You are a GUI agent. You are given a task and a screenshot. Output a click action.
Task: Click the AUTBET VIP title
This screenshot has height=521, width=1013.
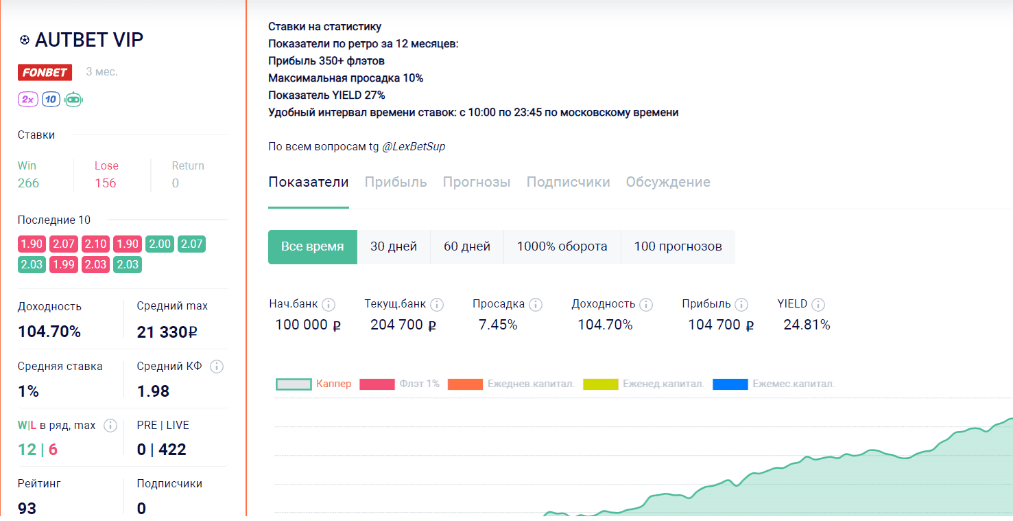click(x=89, y=40)
